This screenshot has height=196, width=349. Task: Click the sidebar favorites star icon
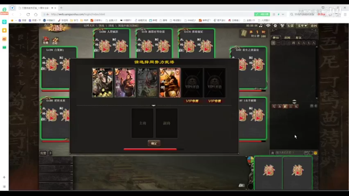[4, 30]
